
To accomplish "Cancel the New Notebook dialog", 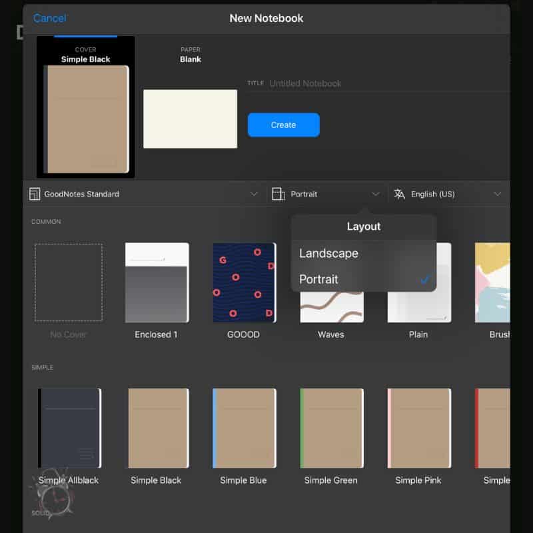I will coord(49,18).
